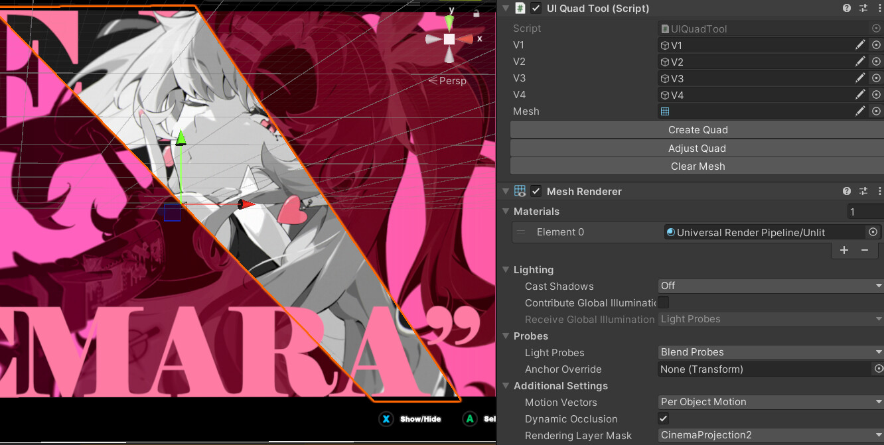Open presets for UI Quad Tool component

click(x=863, y=8)
